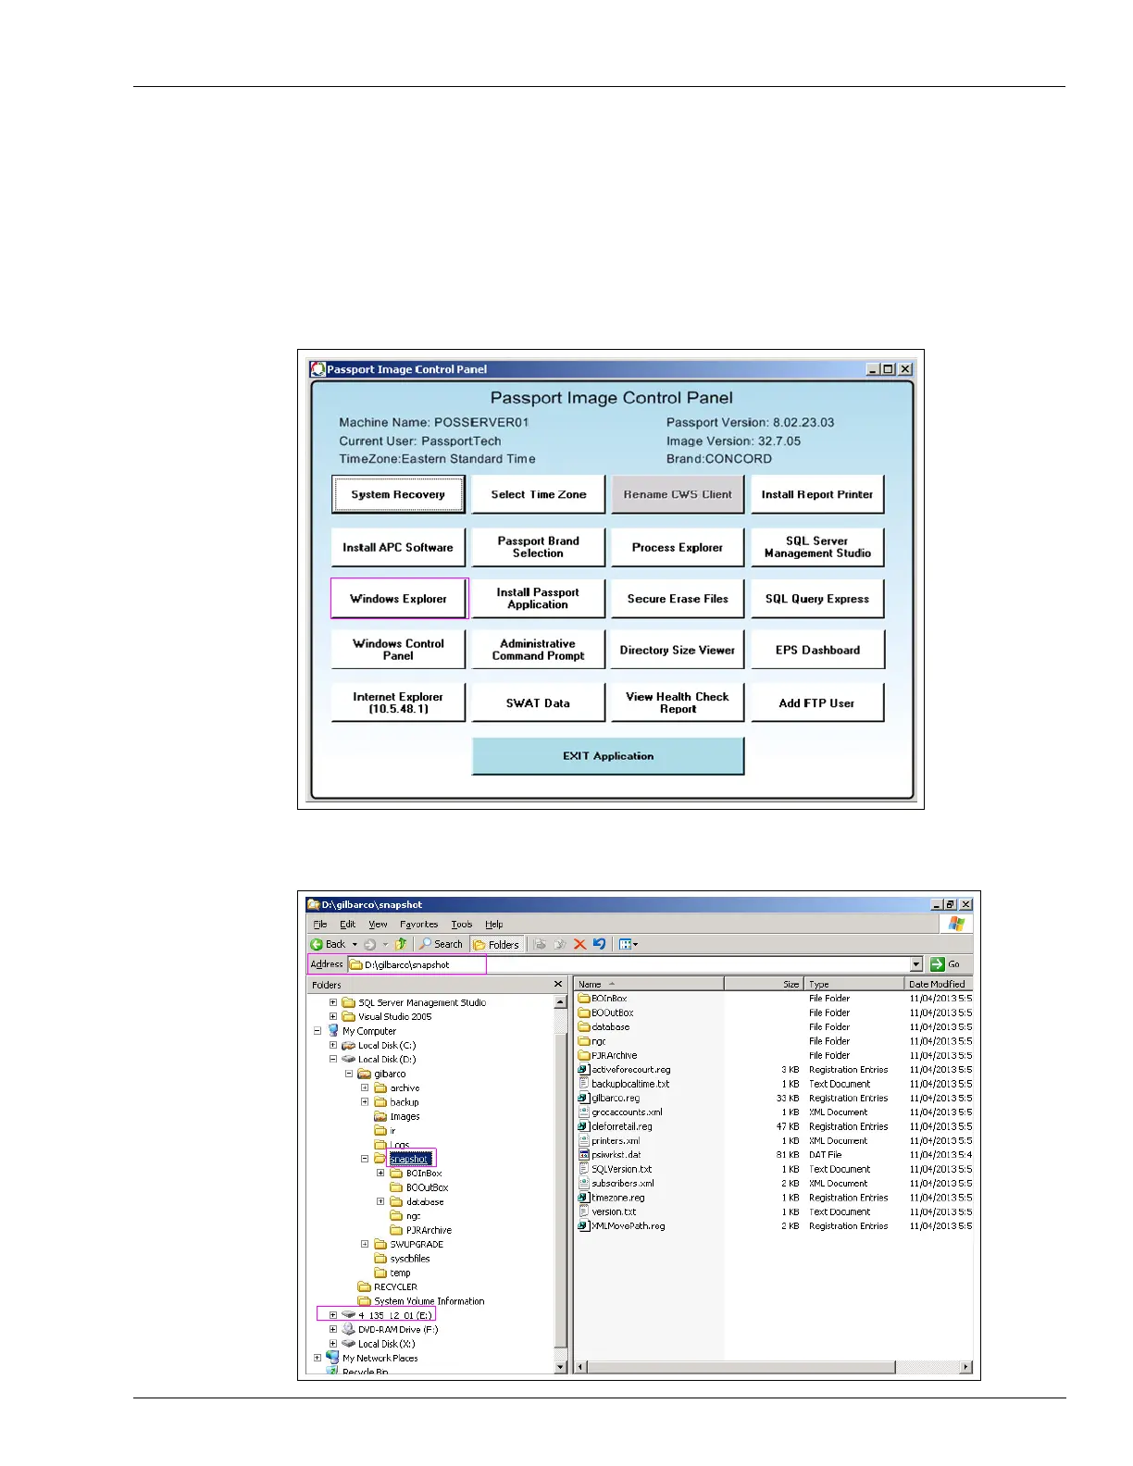Viewport: 1133px width, 1466px height.
Task: Click the backuplocaltime.txt file icon
Action: pos(584,1084)
